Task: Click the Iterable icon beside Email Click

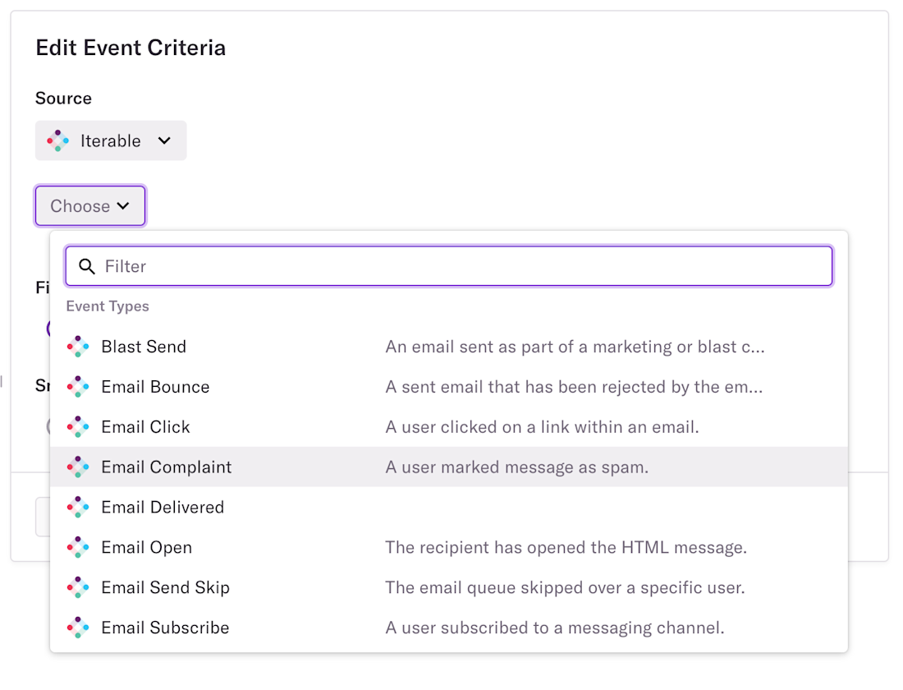Action: click(78, 427)
